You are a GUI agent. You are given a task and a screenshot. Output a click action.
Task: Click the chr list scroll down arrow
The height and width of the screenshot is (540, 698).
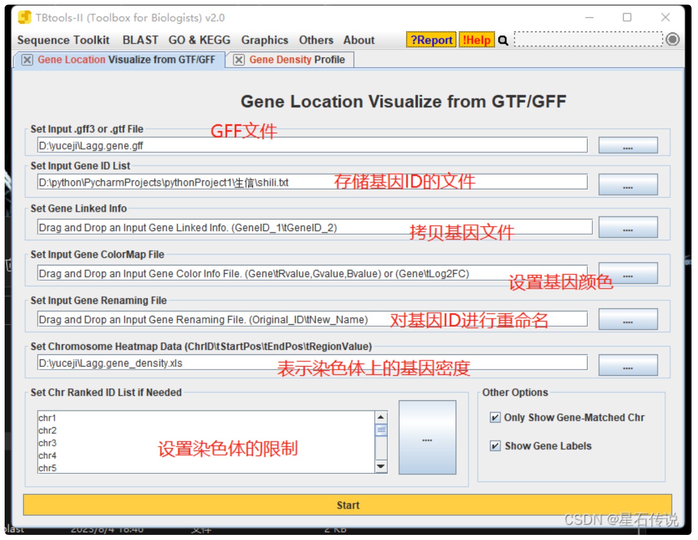381,467
